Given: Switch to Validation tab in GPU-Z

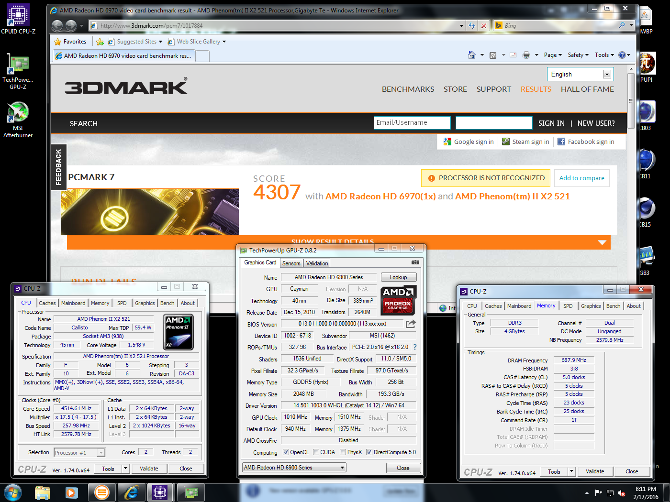Looking at the screenshot, I should click(317, 263).
